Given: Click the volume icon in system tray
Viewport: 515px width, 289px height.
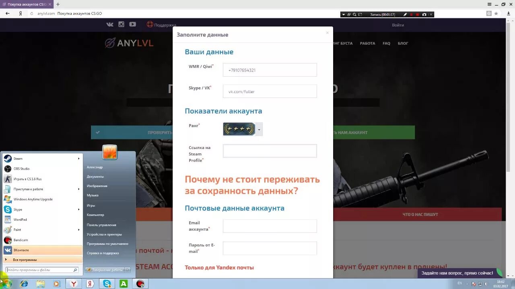Looking at the screenshot, I should click(486, 284).
